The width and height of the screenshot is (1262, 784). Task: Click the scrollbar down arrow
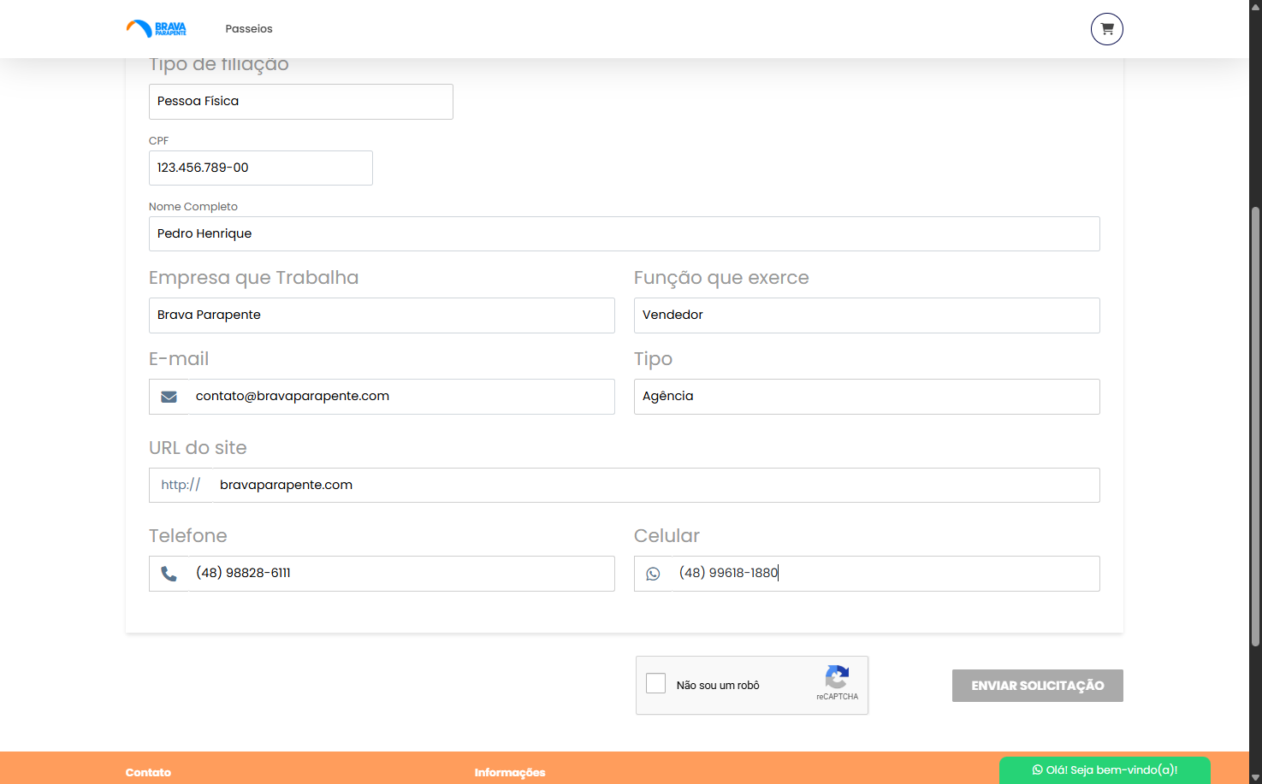[x=1255, y=777]
